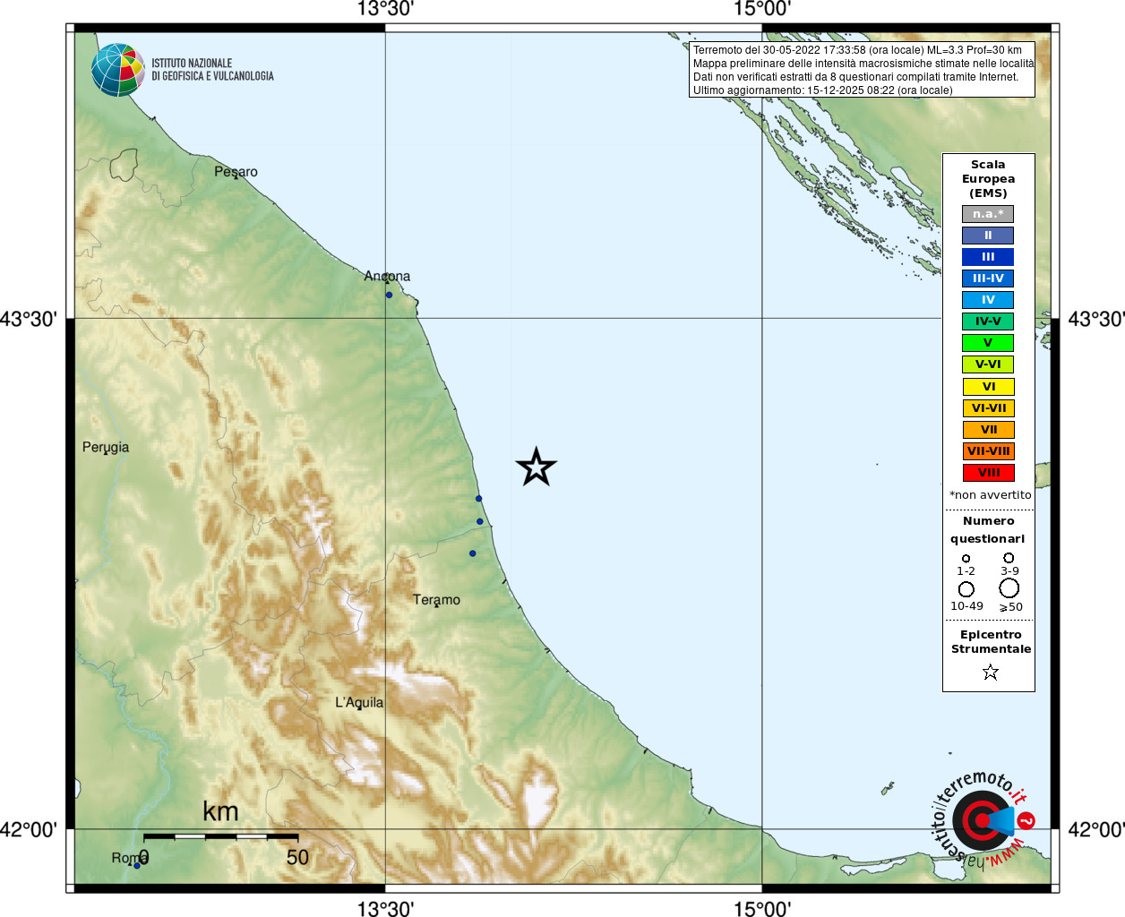1125x917 pixels.
Task: Click the intensity III-IV legend swatch
Action: click(988, 279)
